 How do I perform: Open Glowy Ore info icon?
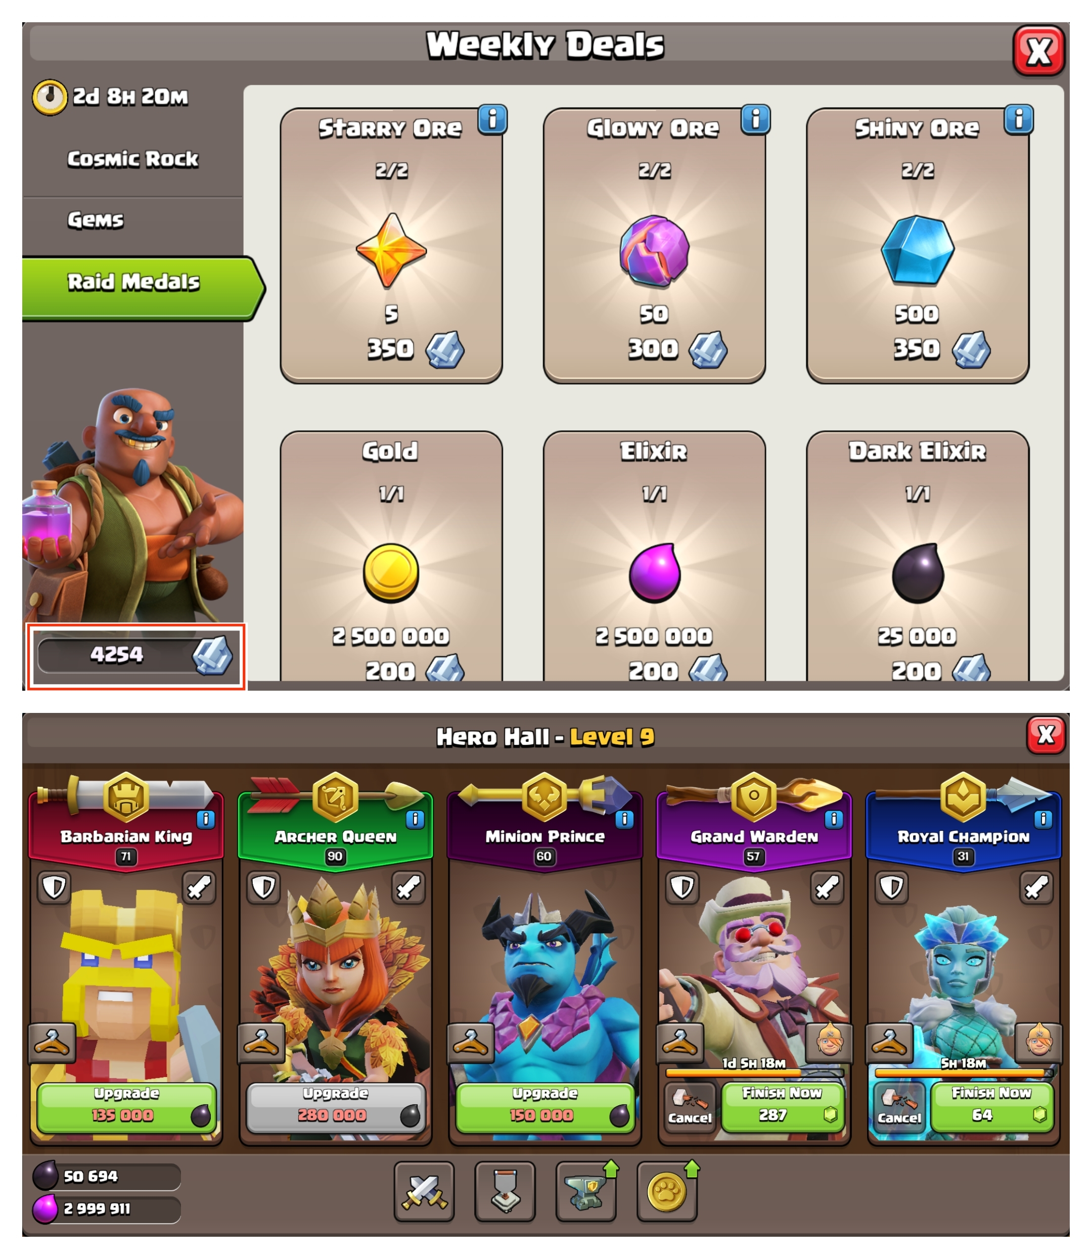click(x=756, y=119)
